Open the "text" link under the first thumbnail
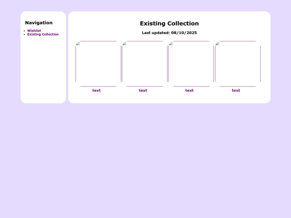The image size is (291, 218). coord(96,90)
